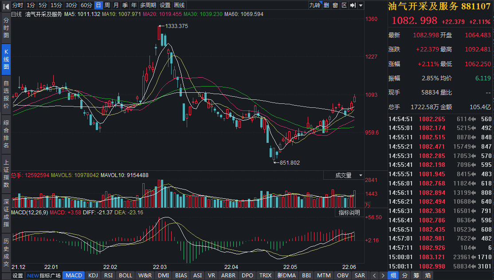Click the 九转 indicator button
This screenshot has width=494, height=280.
[x=314, y=5]
